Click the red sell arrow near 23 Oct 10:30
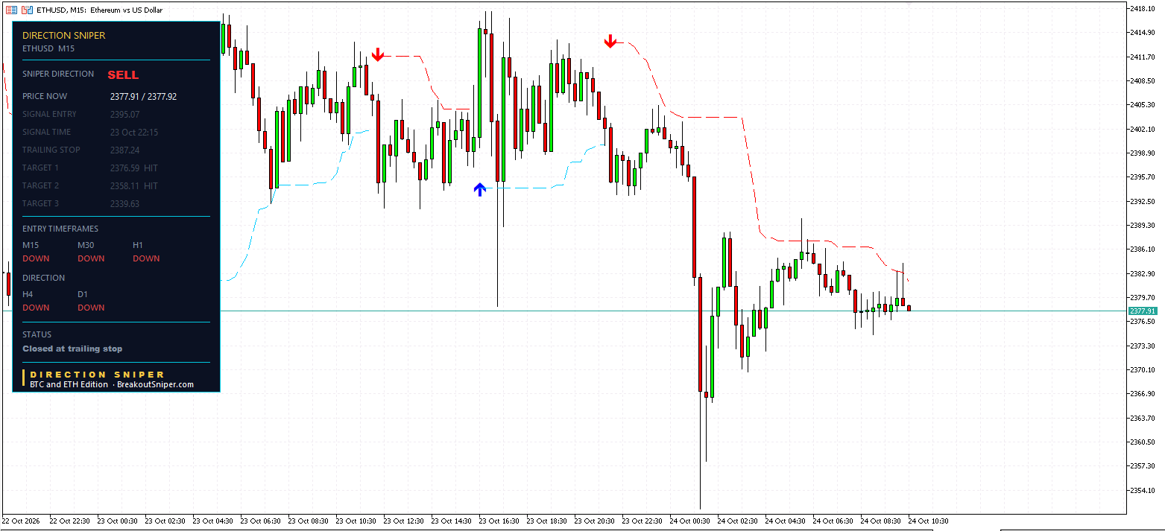 [x=378, y=54]
